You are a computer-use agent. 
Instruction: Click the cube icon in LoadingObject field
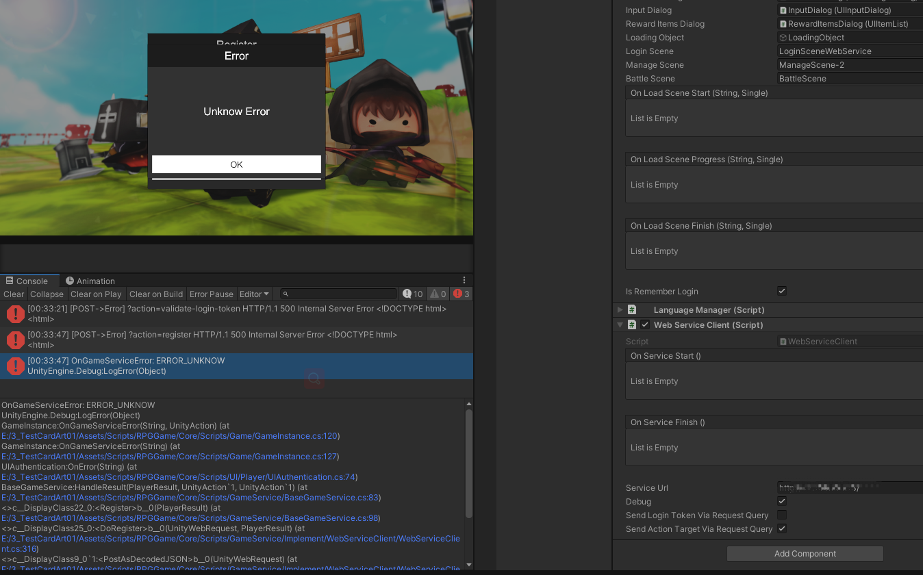click(x=782, y=37)
